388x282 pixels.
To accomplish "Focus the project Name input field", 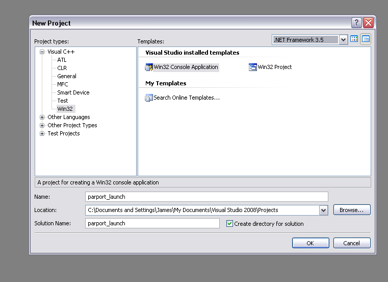I will coord(206,197).
